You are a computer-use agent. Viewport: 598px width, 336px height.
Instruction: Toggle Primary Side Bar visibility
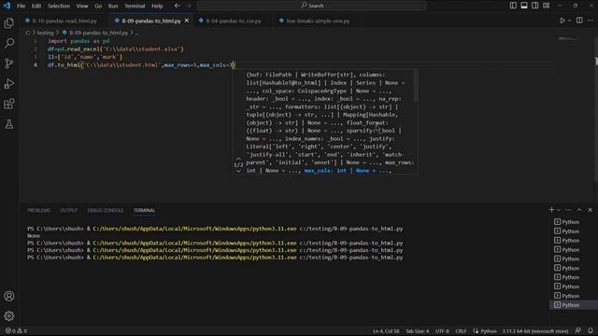[513, 6]
